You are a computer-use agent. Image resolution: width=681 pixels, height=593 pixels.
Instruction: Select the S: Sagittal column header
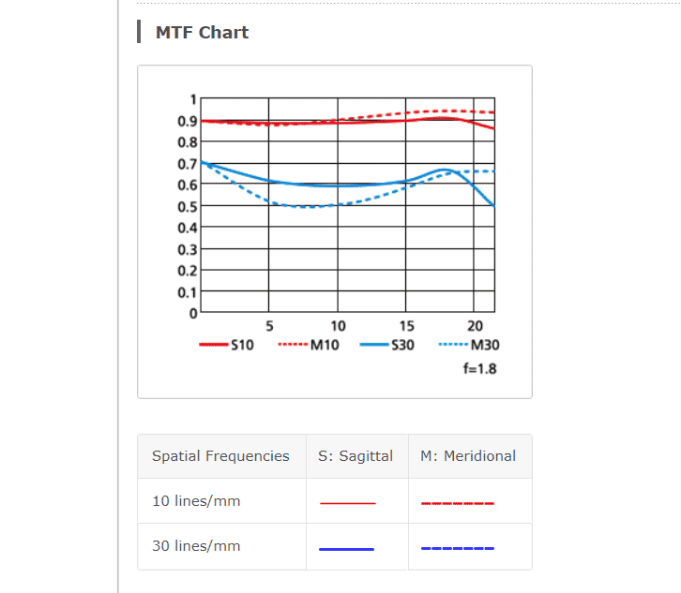coord(356,456)
